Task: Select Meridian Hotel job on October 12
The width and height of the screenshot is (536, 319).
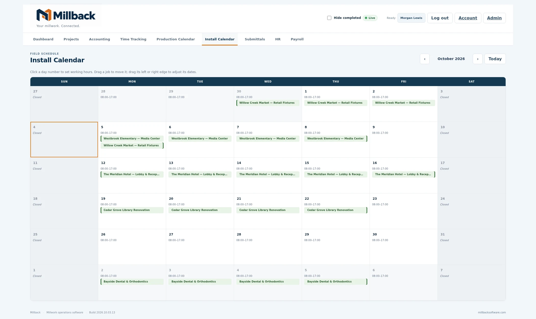Action: point(132,174)
